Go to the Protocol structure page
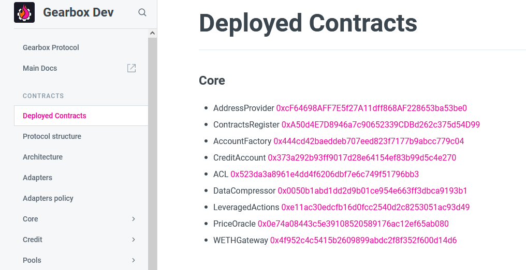 click(x=52, y=136)
